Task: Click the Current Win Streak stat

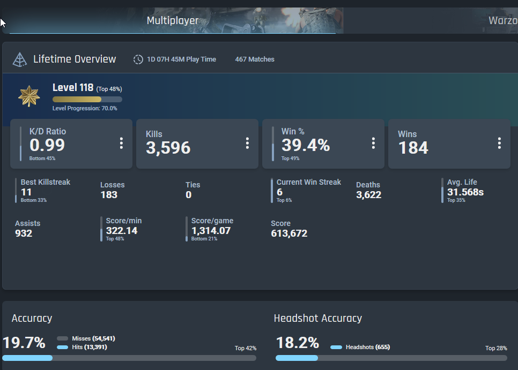Action: [308, 191]
